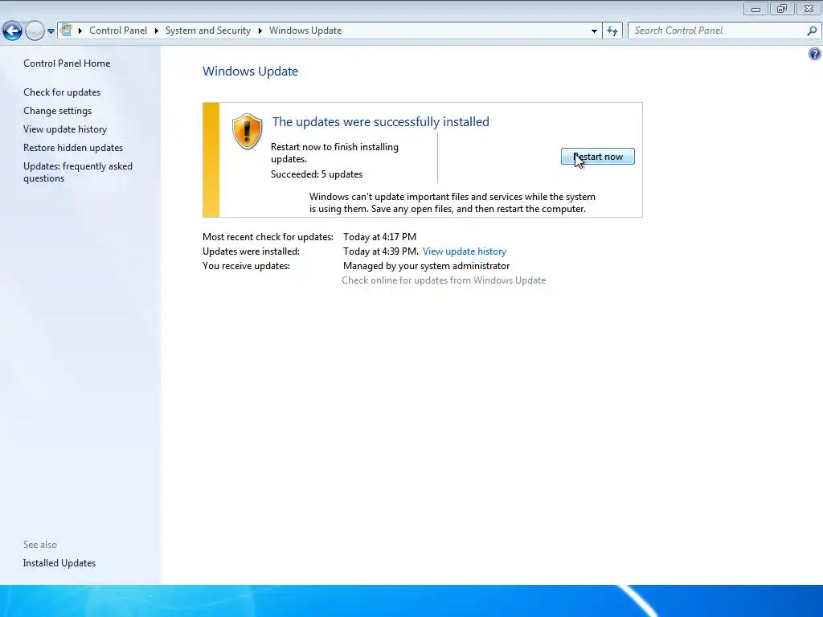Click the Control Panel icon in address bar

coord(66,31)
